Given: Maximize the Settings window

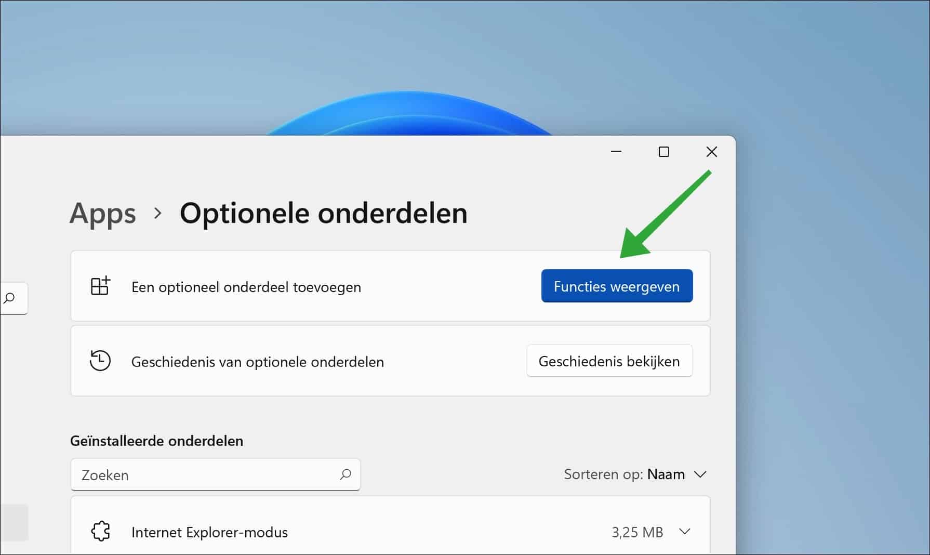Looking at the screenshot, I should point(663,152).
